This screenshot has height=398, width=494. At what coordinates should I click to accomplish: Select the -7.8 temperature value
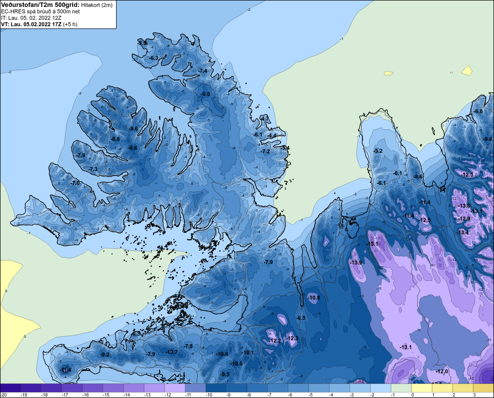click(188, 346)
